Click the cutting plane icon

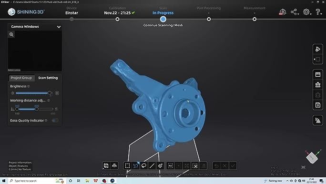[114, 166]
